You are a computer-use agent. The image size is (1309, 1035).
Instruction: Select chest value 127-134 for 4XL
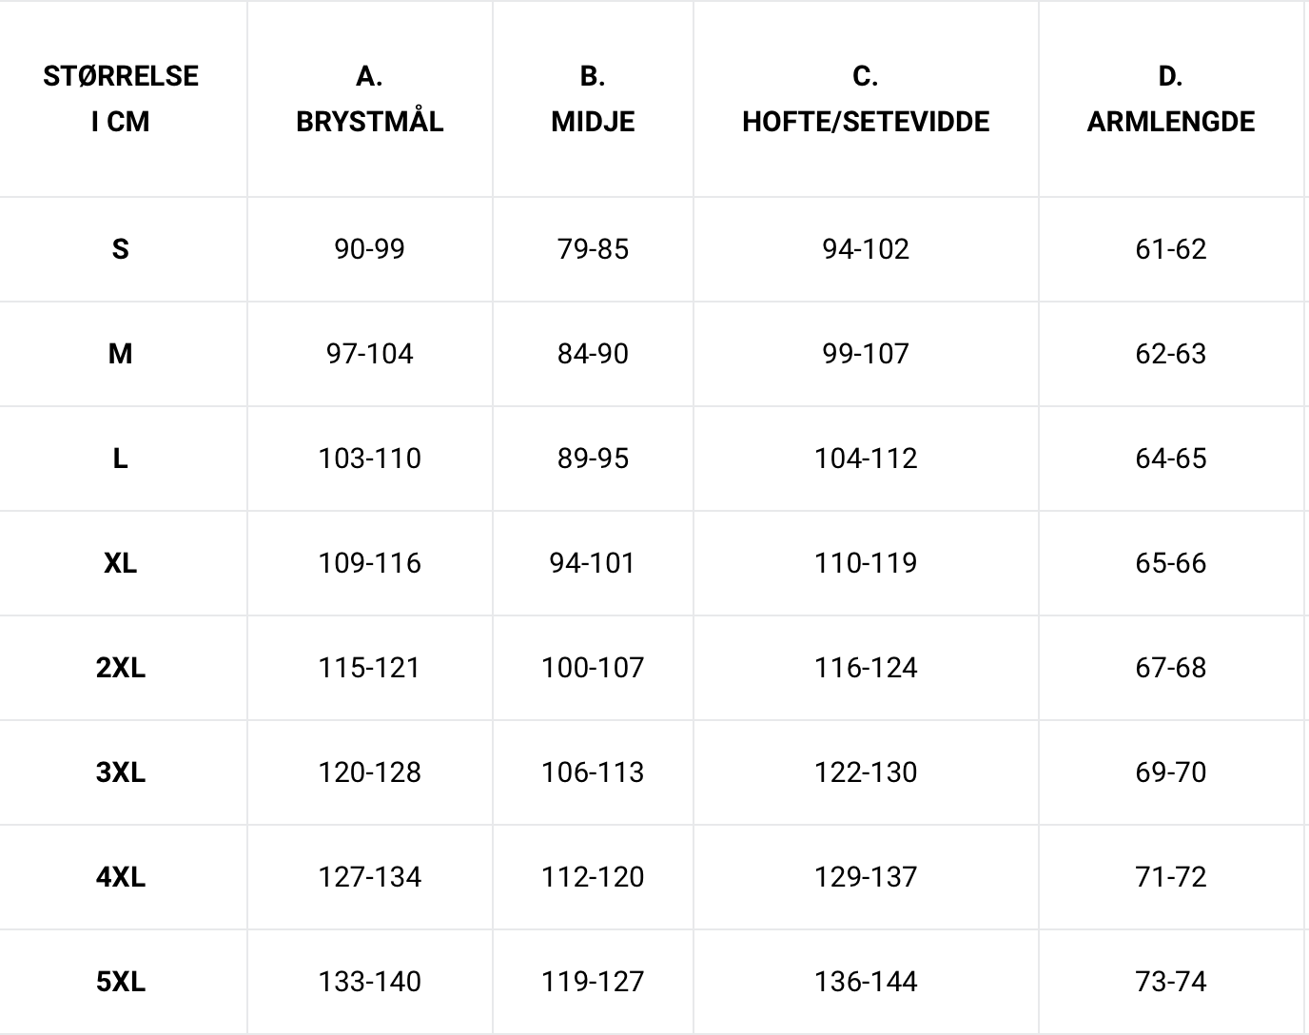pyautogui.click(x=370, y=877)
